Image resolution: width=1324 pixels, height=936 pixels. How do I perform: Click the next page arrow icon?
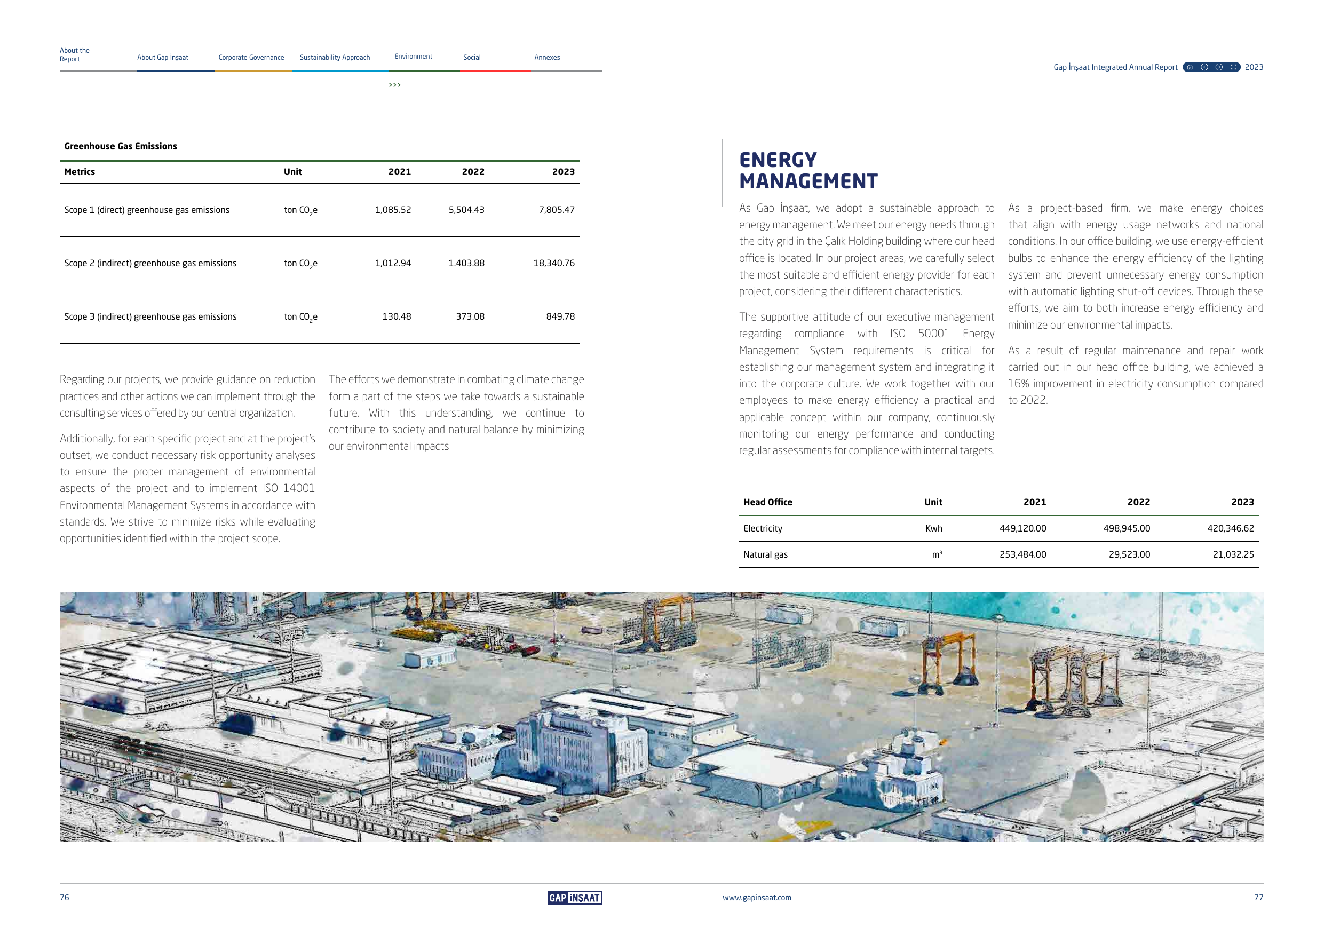[1218, 67]
